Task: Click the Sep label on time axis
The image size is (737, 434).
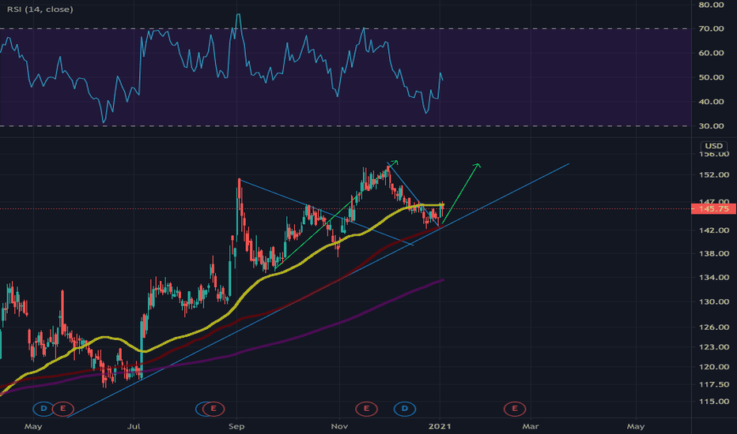Action: tap(236, 426)
